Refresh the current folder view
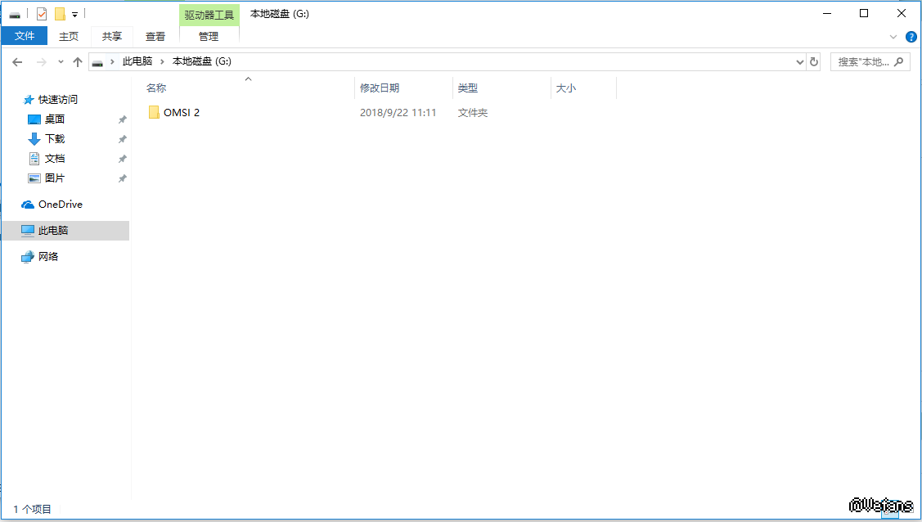 pyautogui.click(x=814, y=61)
